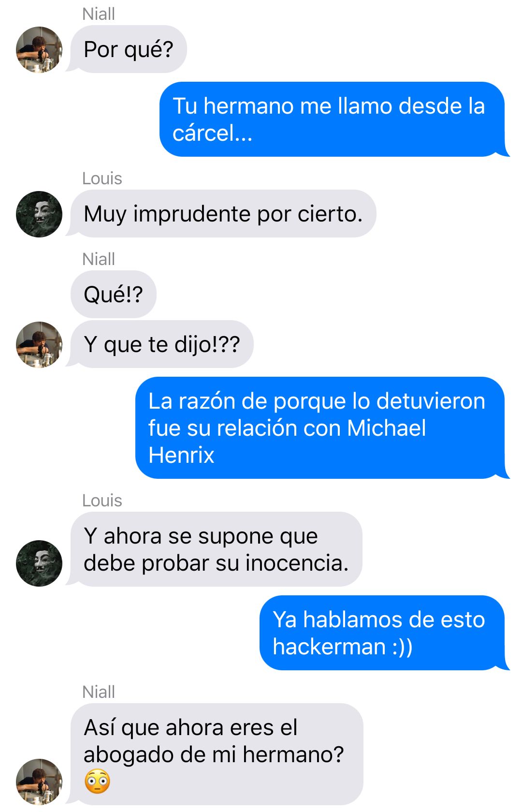522x812 pixels.
Task: Tap Niall's avatar beside the 'abogado' message
Action: click(39, 782)
